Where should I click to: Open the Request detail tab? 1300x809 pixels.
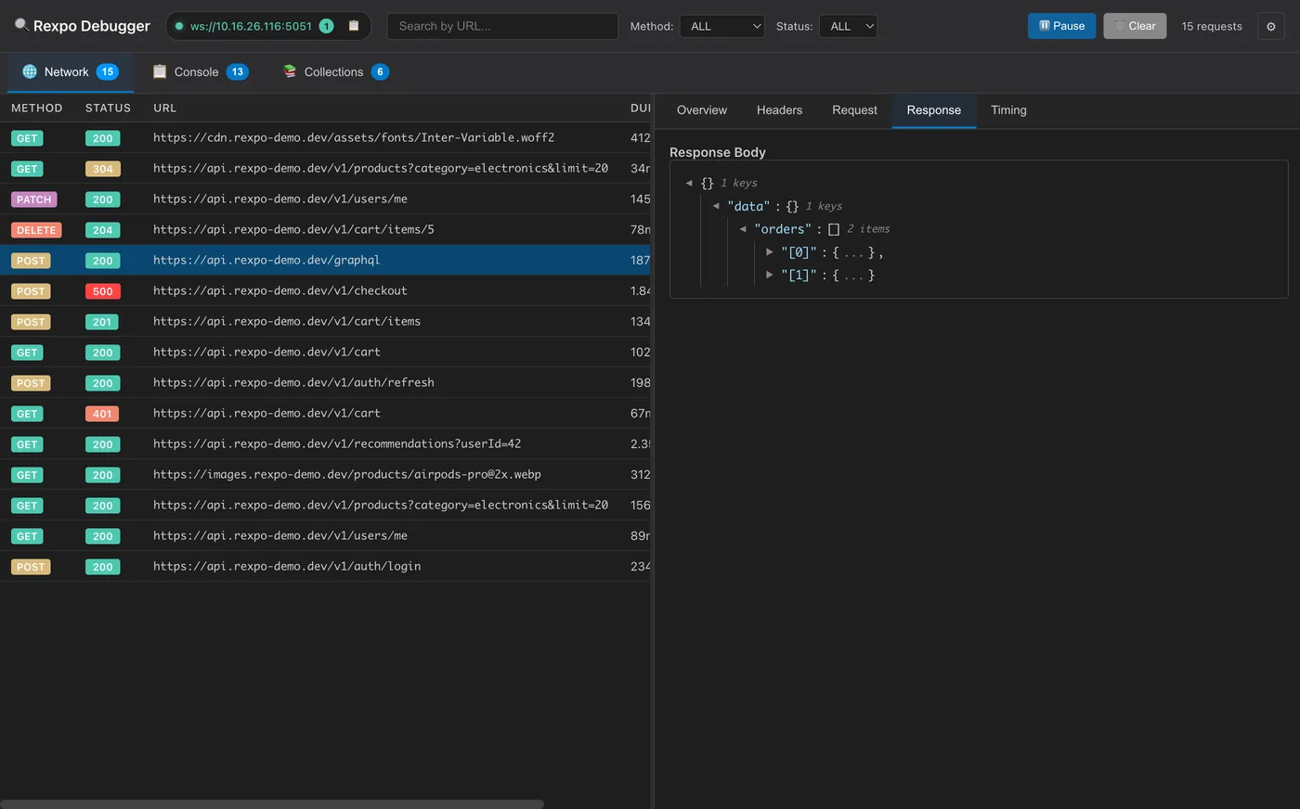click(x=854, y=110)
